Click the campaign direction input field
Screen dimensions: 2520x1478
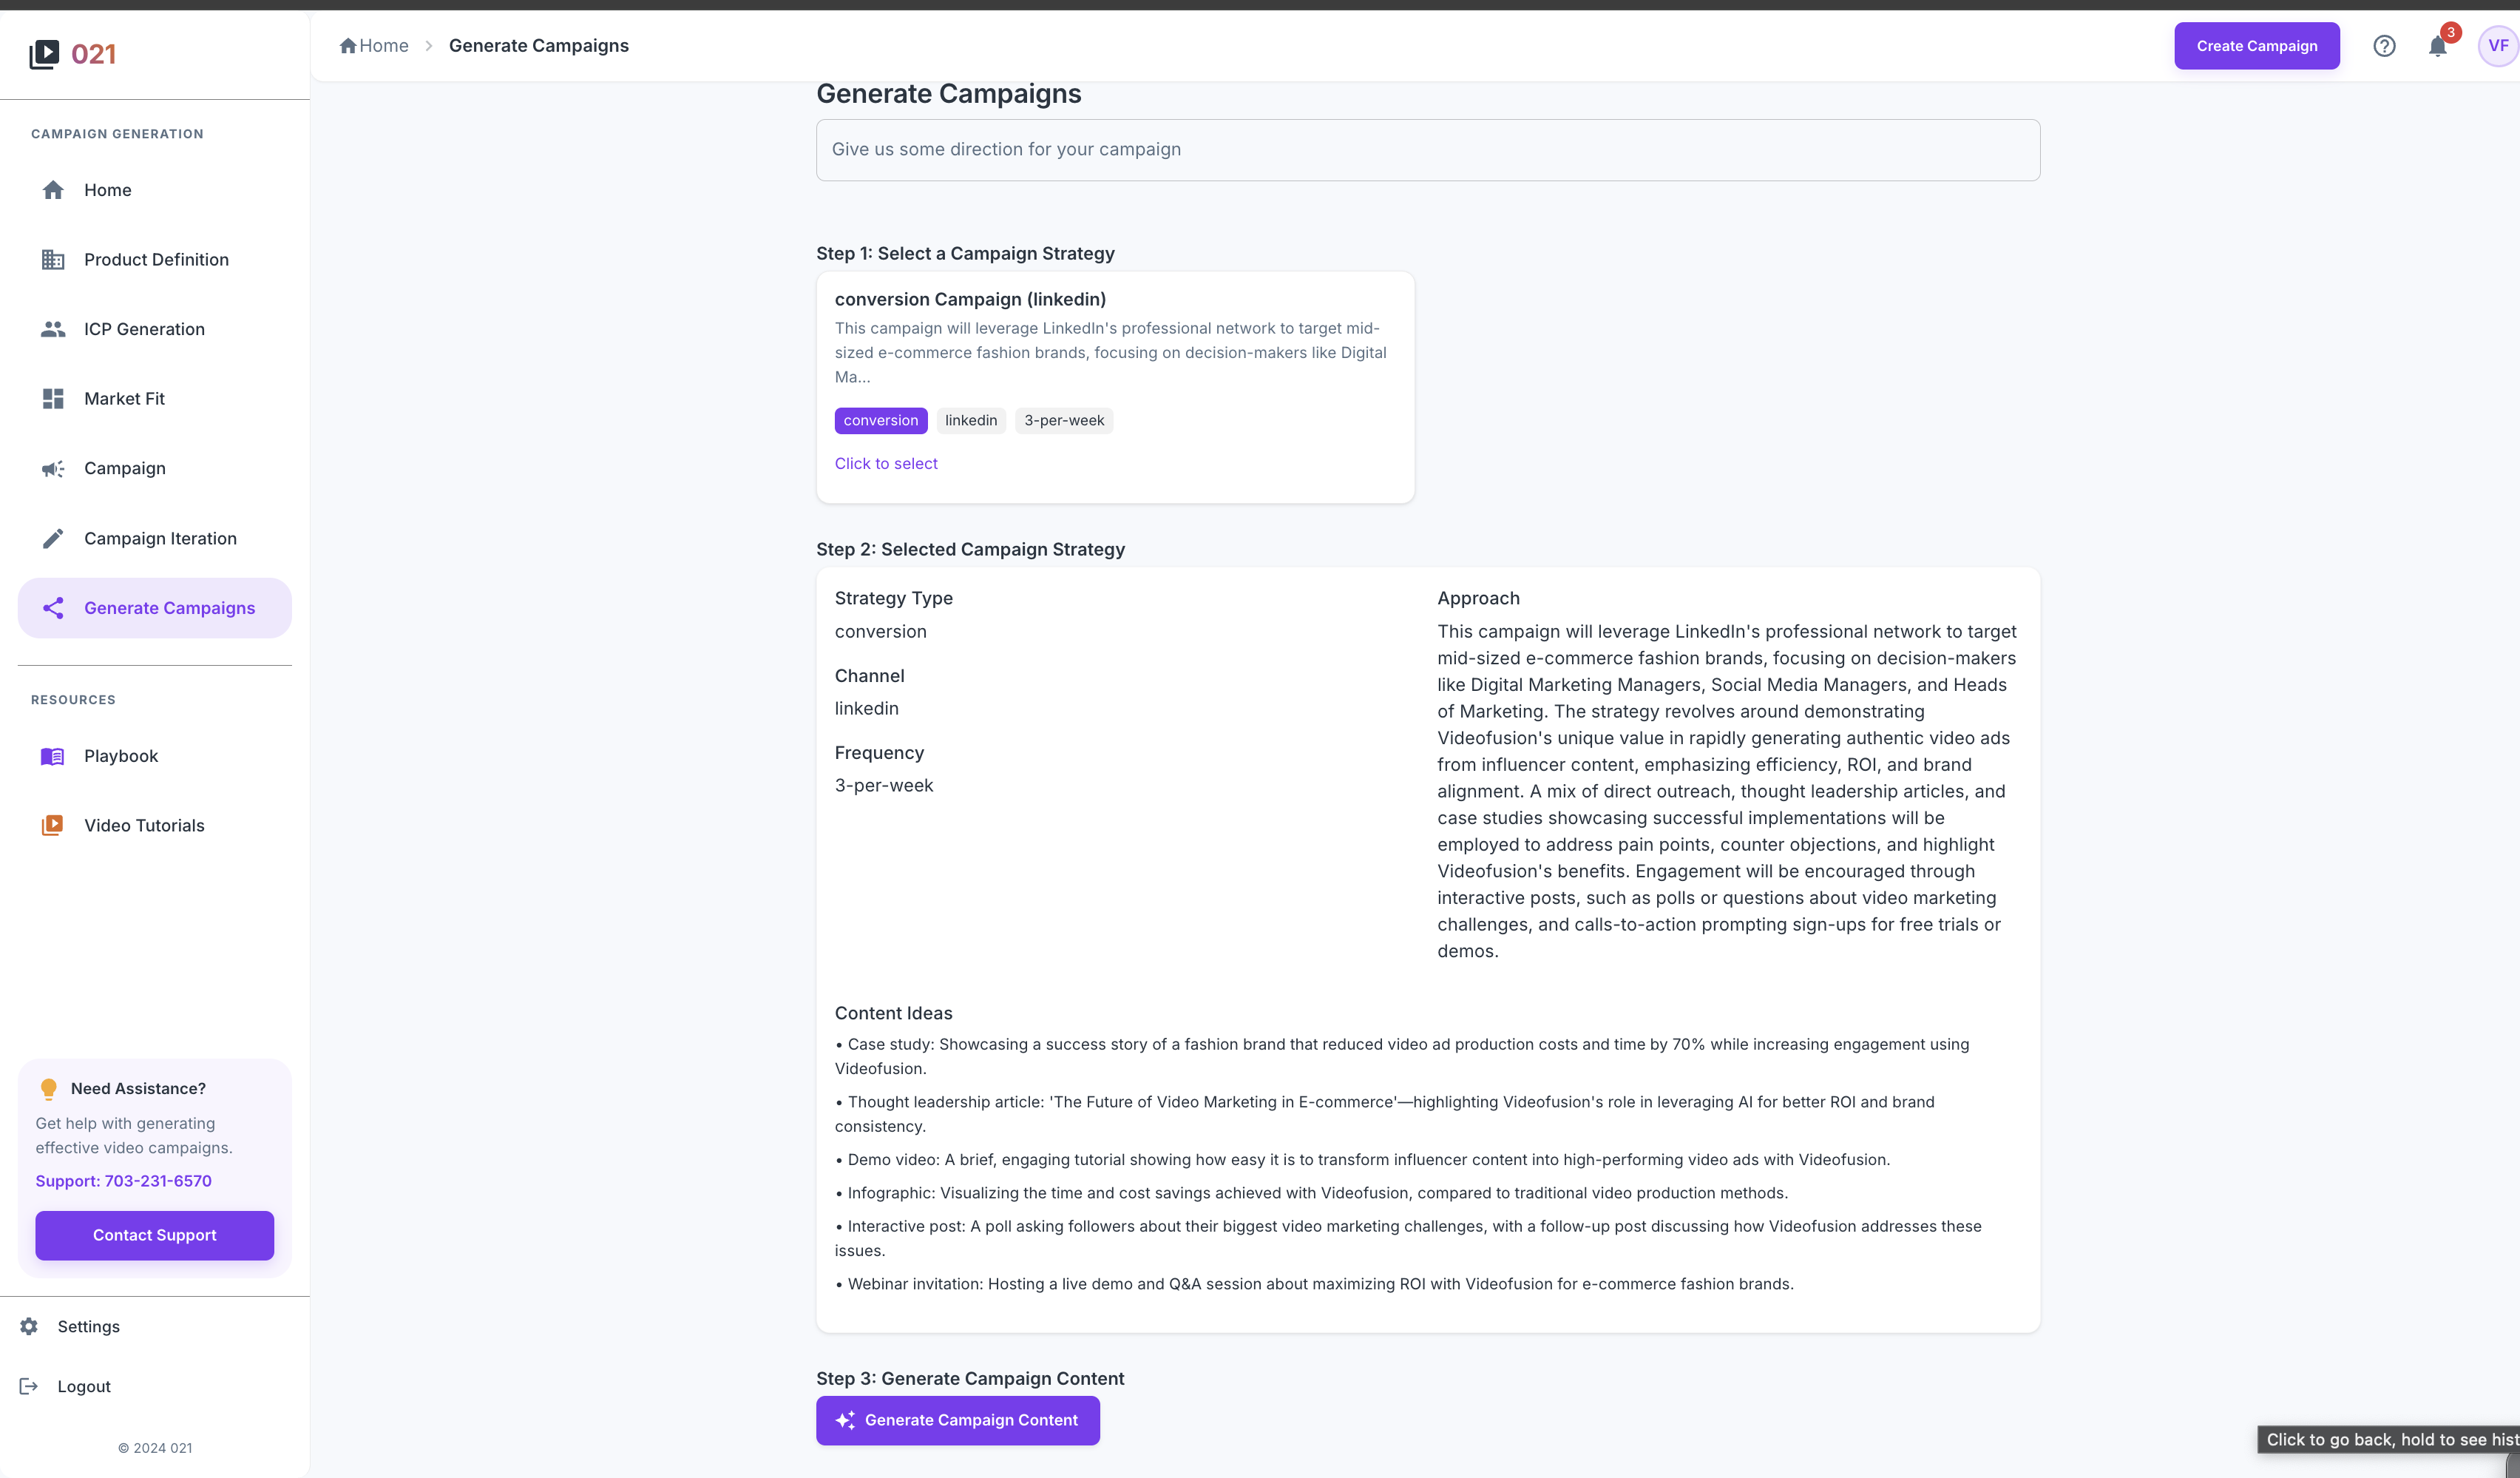[x=1427, y=149]
